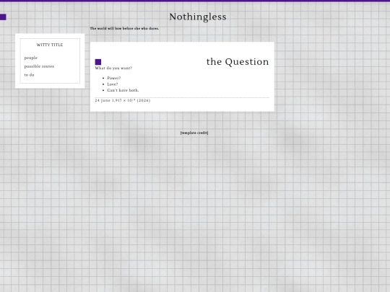The image size is (390, 292).
Task: Open the Nothingless site title
Action: 198,17
